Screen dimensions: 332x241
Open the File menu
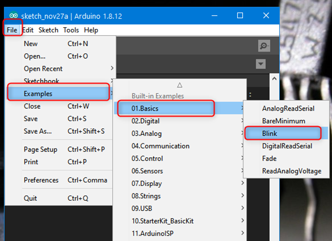tap(12, 30)
